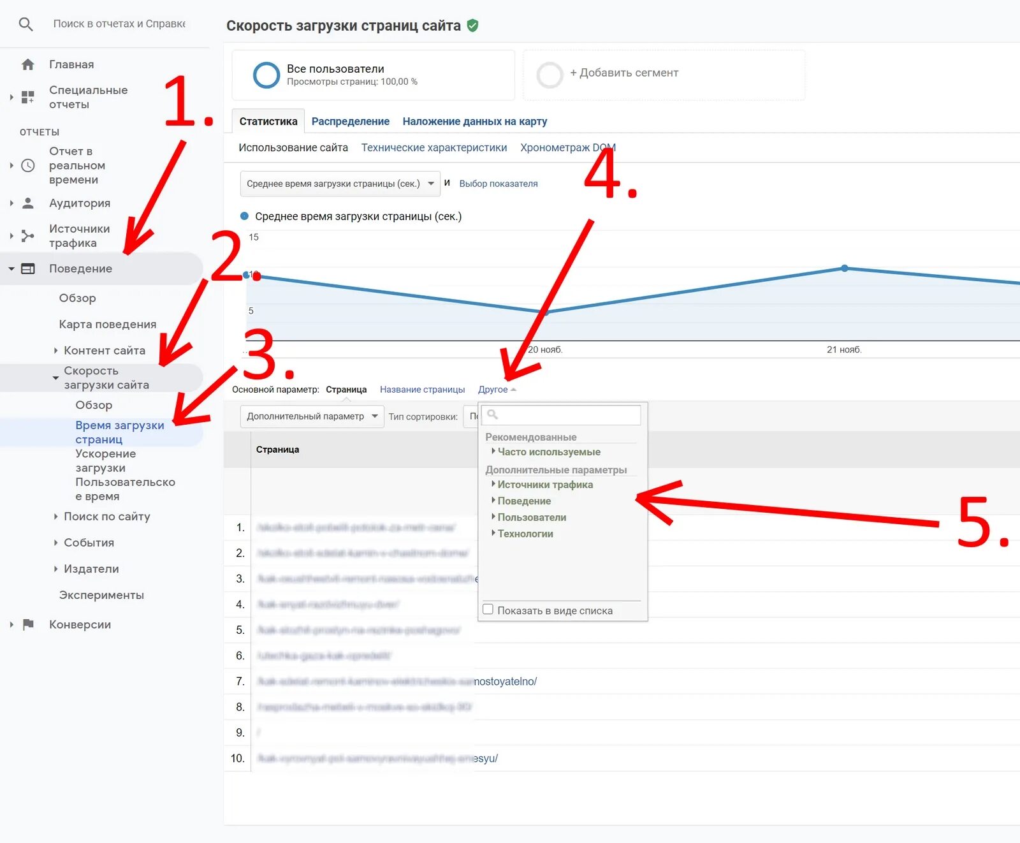Select Технические характеристики subtab
Image resolution: width=1020 pixels, height=843 pixels.
434,148
